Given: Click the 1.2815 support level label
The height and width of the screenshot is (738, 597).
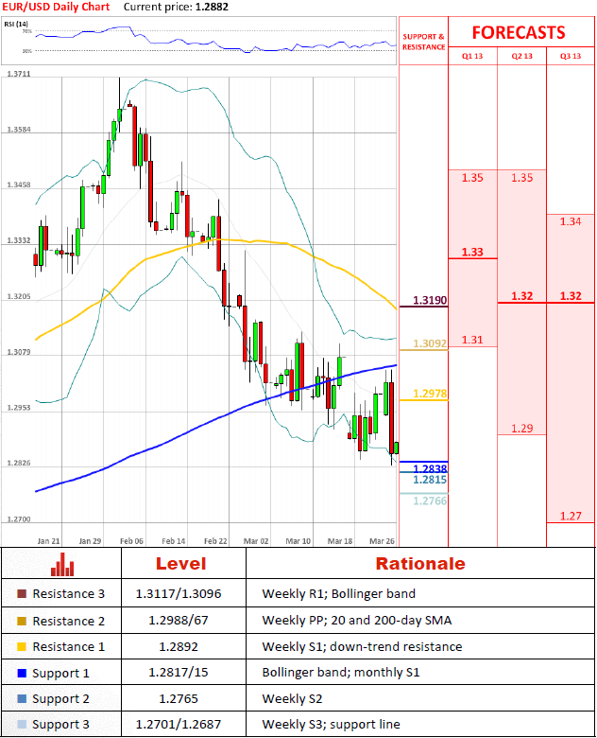Looking at the screenshot, I should 430,480.
